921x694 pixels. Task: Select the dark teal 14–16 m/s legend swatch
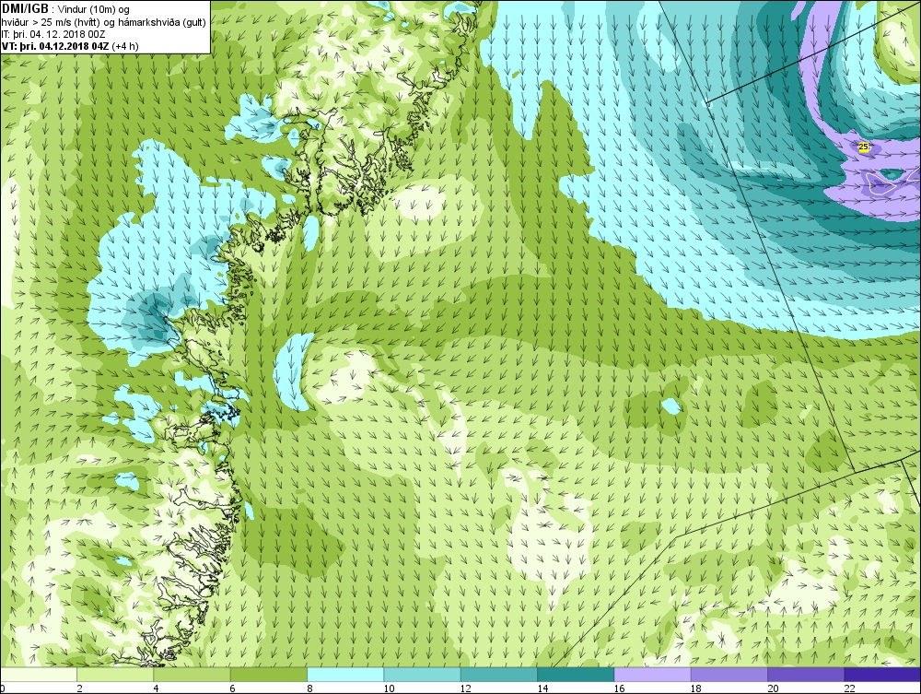[x=576, y=675]
